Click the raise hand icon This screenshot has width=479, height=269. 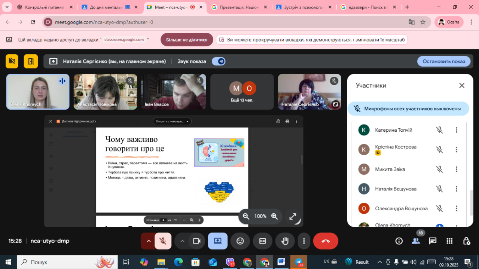[285, 241]
